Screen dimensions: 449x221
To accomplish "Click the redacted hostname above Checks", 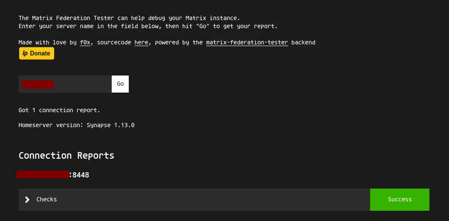I will pos(43,174).
